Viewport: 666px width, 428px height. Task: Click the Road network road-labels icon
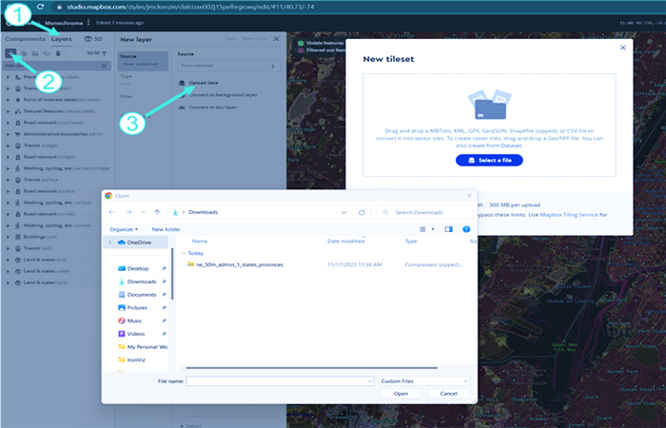18,123
